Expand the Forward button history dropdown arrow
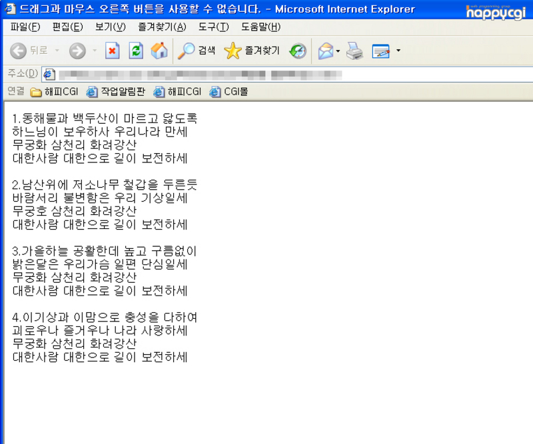The image size is (533, 444). (x=95, y=51)
